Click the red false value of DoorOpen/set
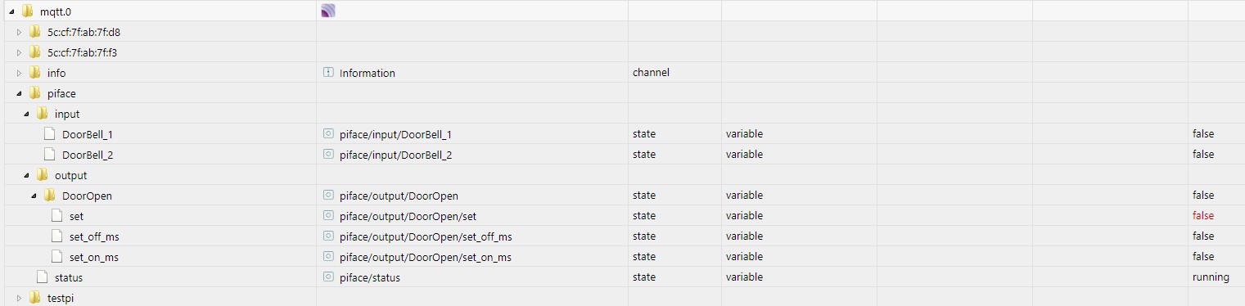This screenshot has width=1245, height=306. (1202, 216)
